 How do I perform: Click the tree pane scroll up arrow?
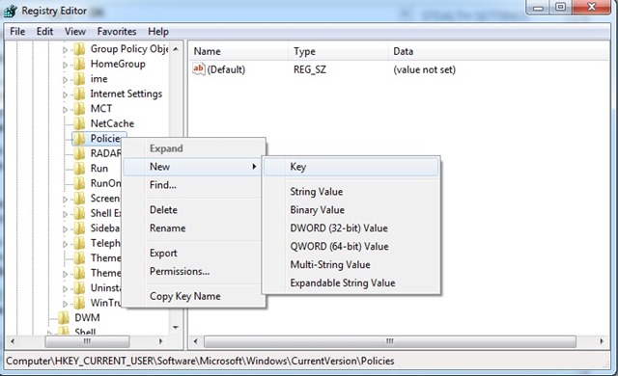tap(176, 49)
